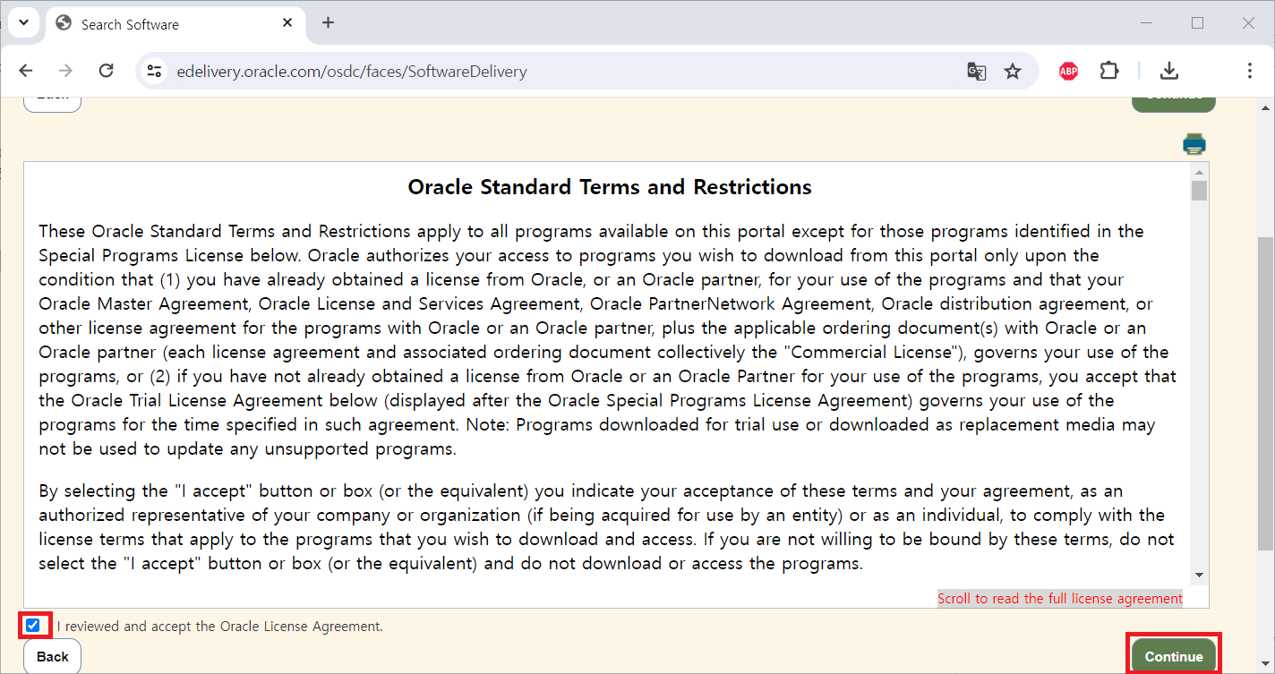Click the bottom Back button

[52, 656]
